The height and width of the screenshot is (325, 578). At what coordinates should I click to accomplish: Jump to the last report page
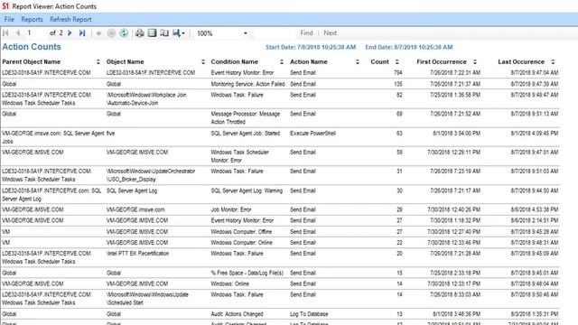[x=82, y=33]
